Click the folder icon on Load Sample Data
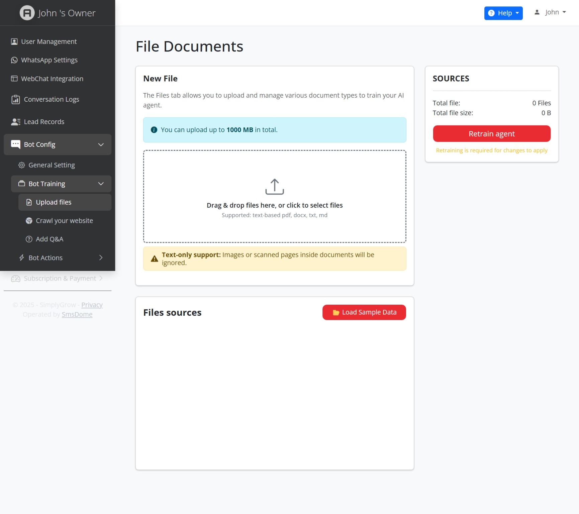Viewport: 579px width, 514px height. click(336, 312)
